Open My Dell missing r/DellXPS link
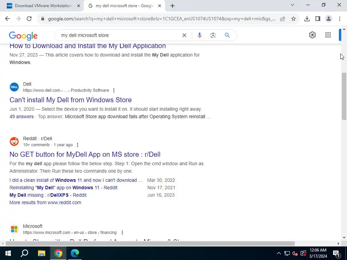Viewport: 347px width, 260px height. [x=48, y=195]
